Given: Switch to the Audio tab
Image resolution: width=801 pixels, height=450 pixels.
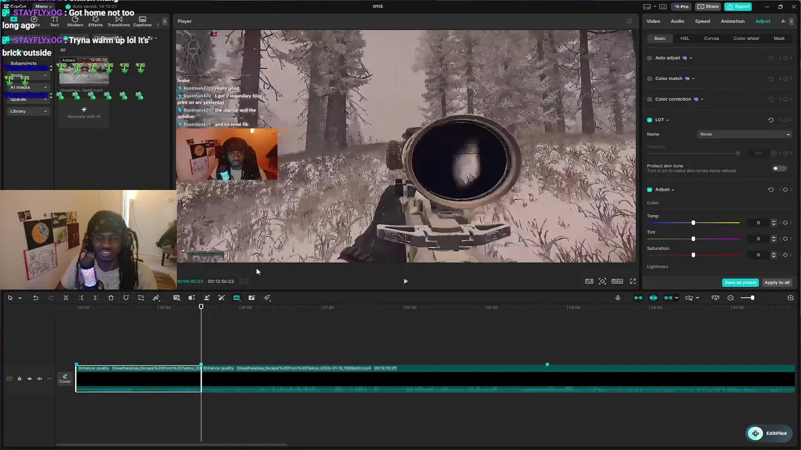Looking at the screenshot, I should (678, 21).
